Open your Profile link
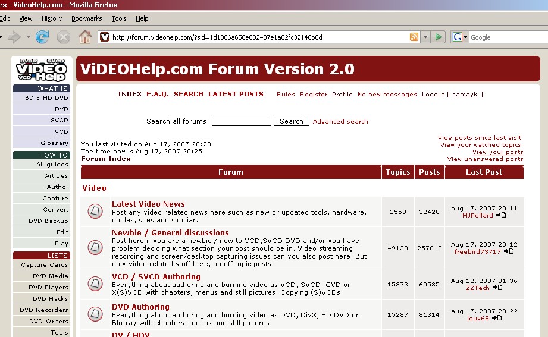548x337 pixels. point(342,95)
